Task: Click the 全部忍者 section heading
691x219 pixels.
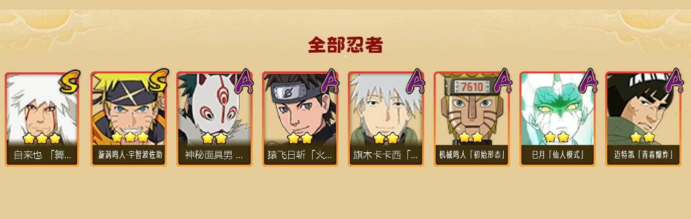Action: click(345, 45)
